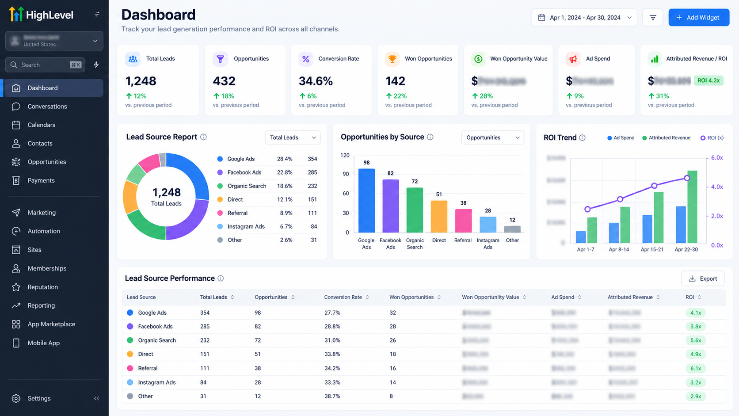
Task: Open the United States account switcher
Action: pyautogui.click(x=54, y=41)
